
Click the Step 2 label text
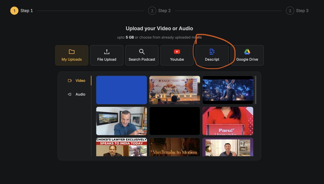coord(164,11)
